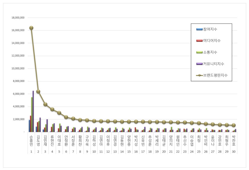This screenshot has width=249, height=170.
Task: Click the line marker above 김도영
Action: click(38, 92)
